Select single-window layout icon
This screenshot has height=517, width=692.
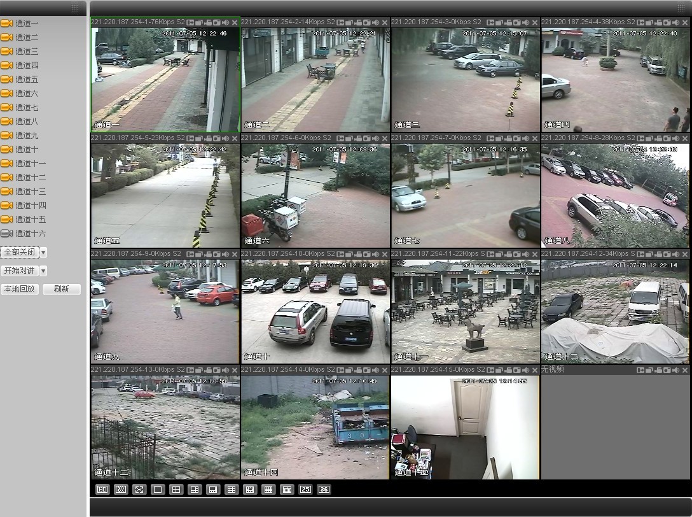tap(158, 490)
